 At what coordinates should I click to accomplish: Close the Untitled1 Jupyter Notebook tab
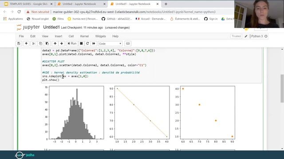[158, 4]
